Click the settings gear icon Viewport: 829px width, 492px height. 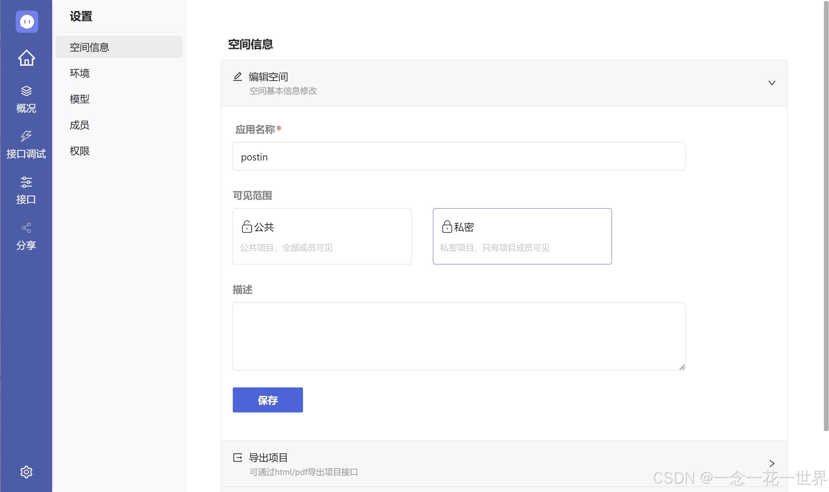(26, 472)
